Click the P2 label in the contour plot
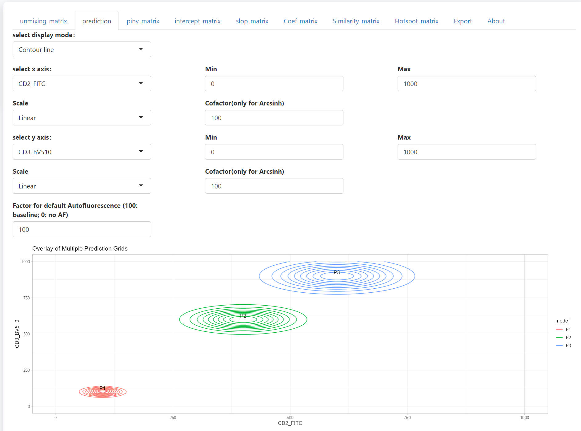Screen dimensions: 581x431 point(243,316)
